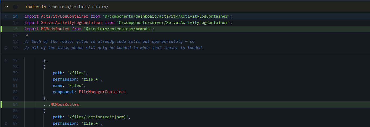Expand lines below line 87

click(x=6, y=123)
